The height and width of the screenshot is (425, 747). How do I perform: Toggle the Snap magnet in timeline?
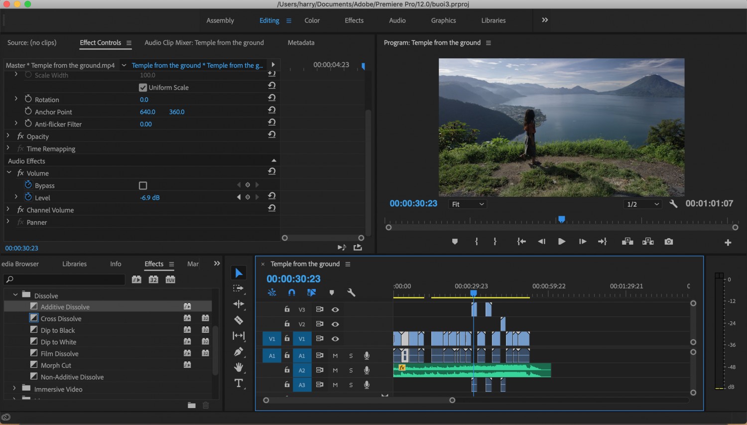click(291, 292)
